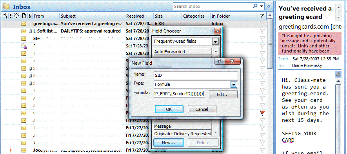This screenshot has height=154, width=347.
Task: Click the misspelled word CARD in message body
Action: coord(288,140)
